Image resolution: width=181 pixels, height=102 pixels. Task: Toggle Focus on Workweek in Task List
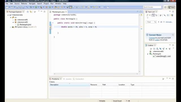160,15
